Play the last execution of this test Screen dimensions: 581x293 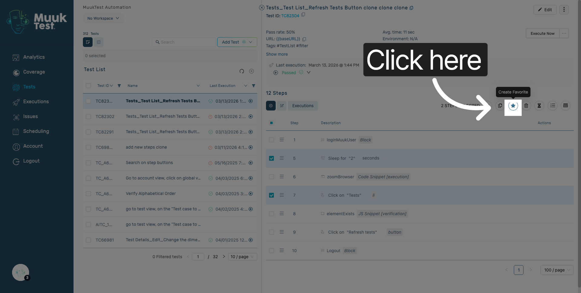click(x=276, y=73)
